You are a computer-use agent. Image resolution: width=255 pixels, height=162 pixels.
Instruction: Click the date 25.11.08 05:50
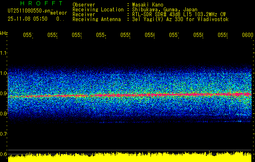click(28, 19)
